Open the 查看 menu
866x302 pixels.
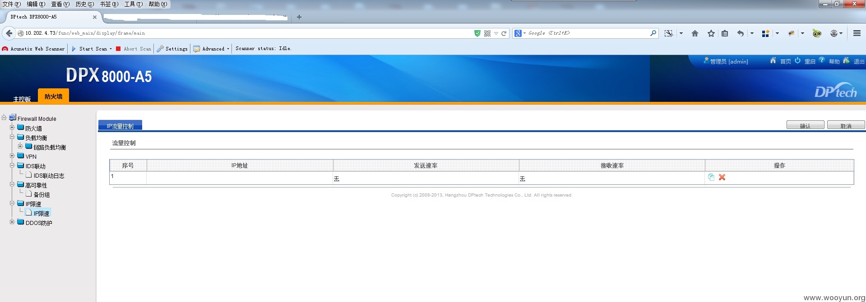(x=60, y=4)
